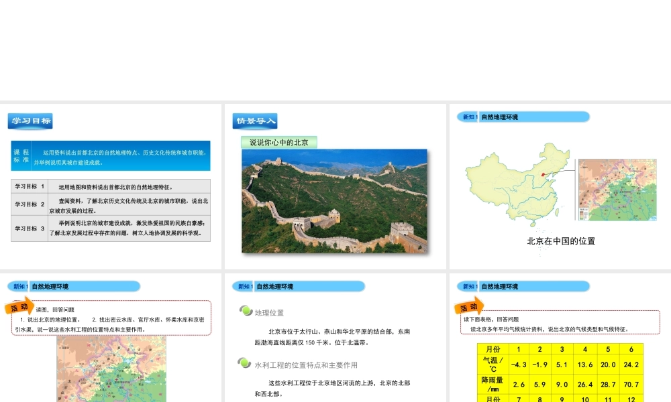The image size is (671, 402).
Task: Click the month 6 column header cell
Action: pos(631,349)
